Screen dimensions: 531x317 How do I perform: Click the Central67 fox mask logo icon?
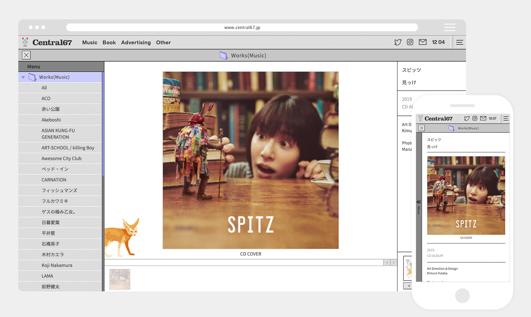25,42
